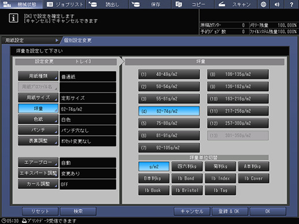Open the 用紙サイズ setting
Screen dimensions: 299x224
pyautogui.click(x=38, y=98)
